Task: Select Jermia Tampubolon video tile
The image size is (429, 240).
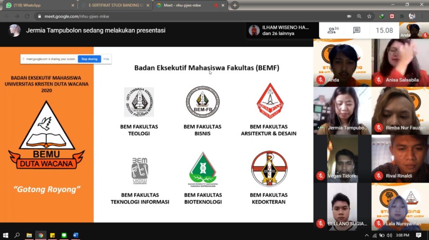Action: 342,111
